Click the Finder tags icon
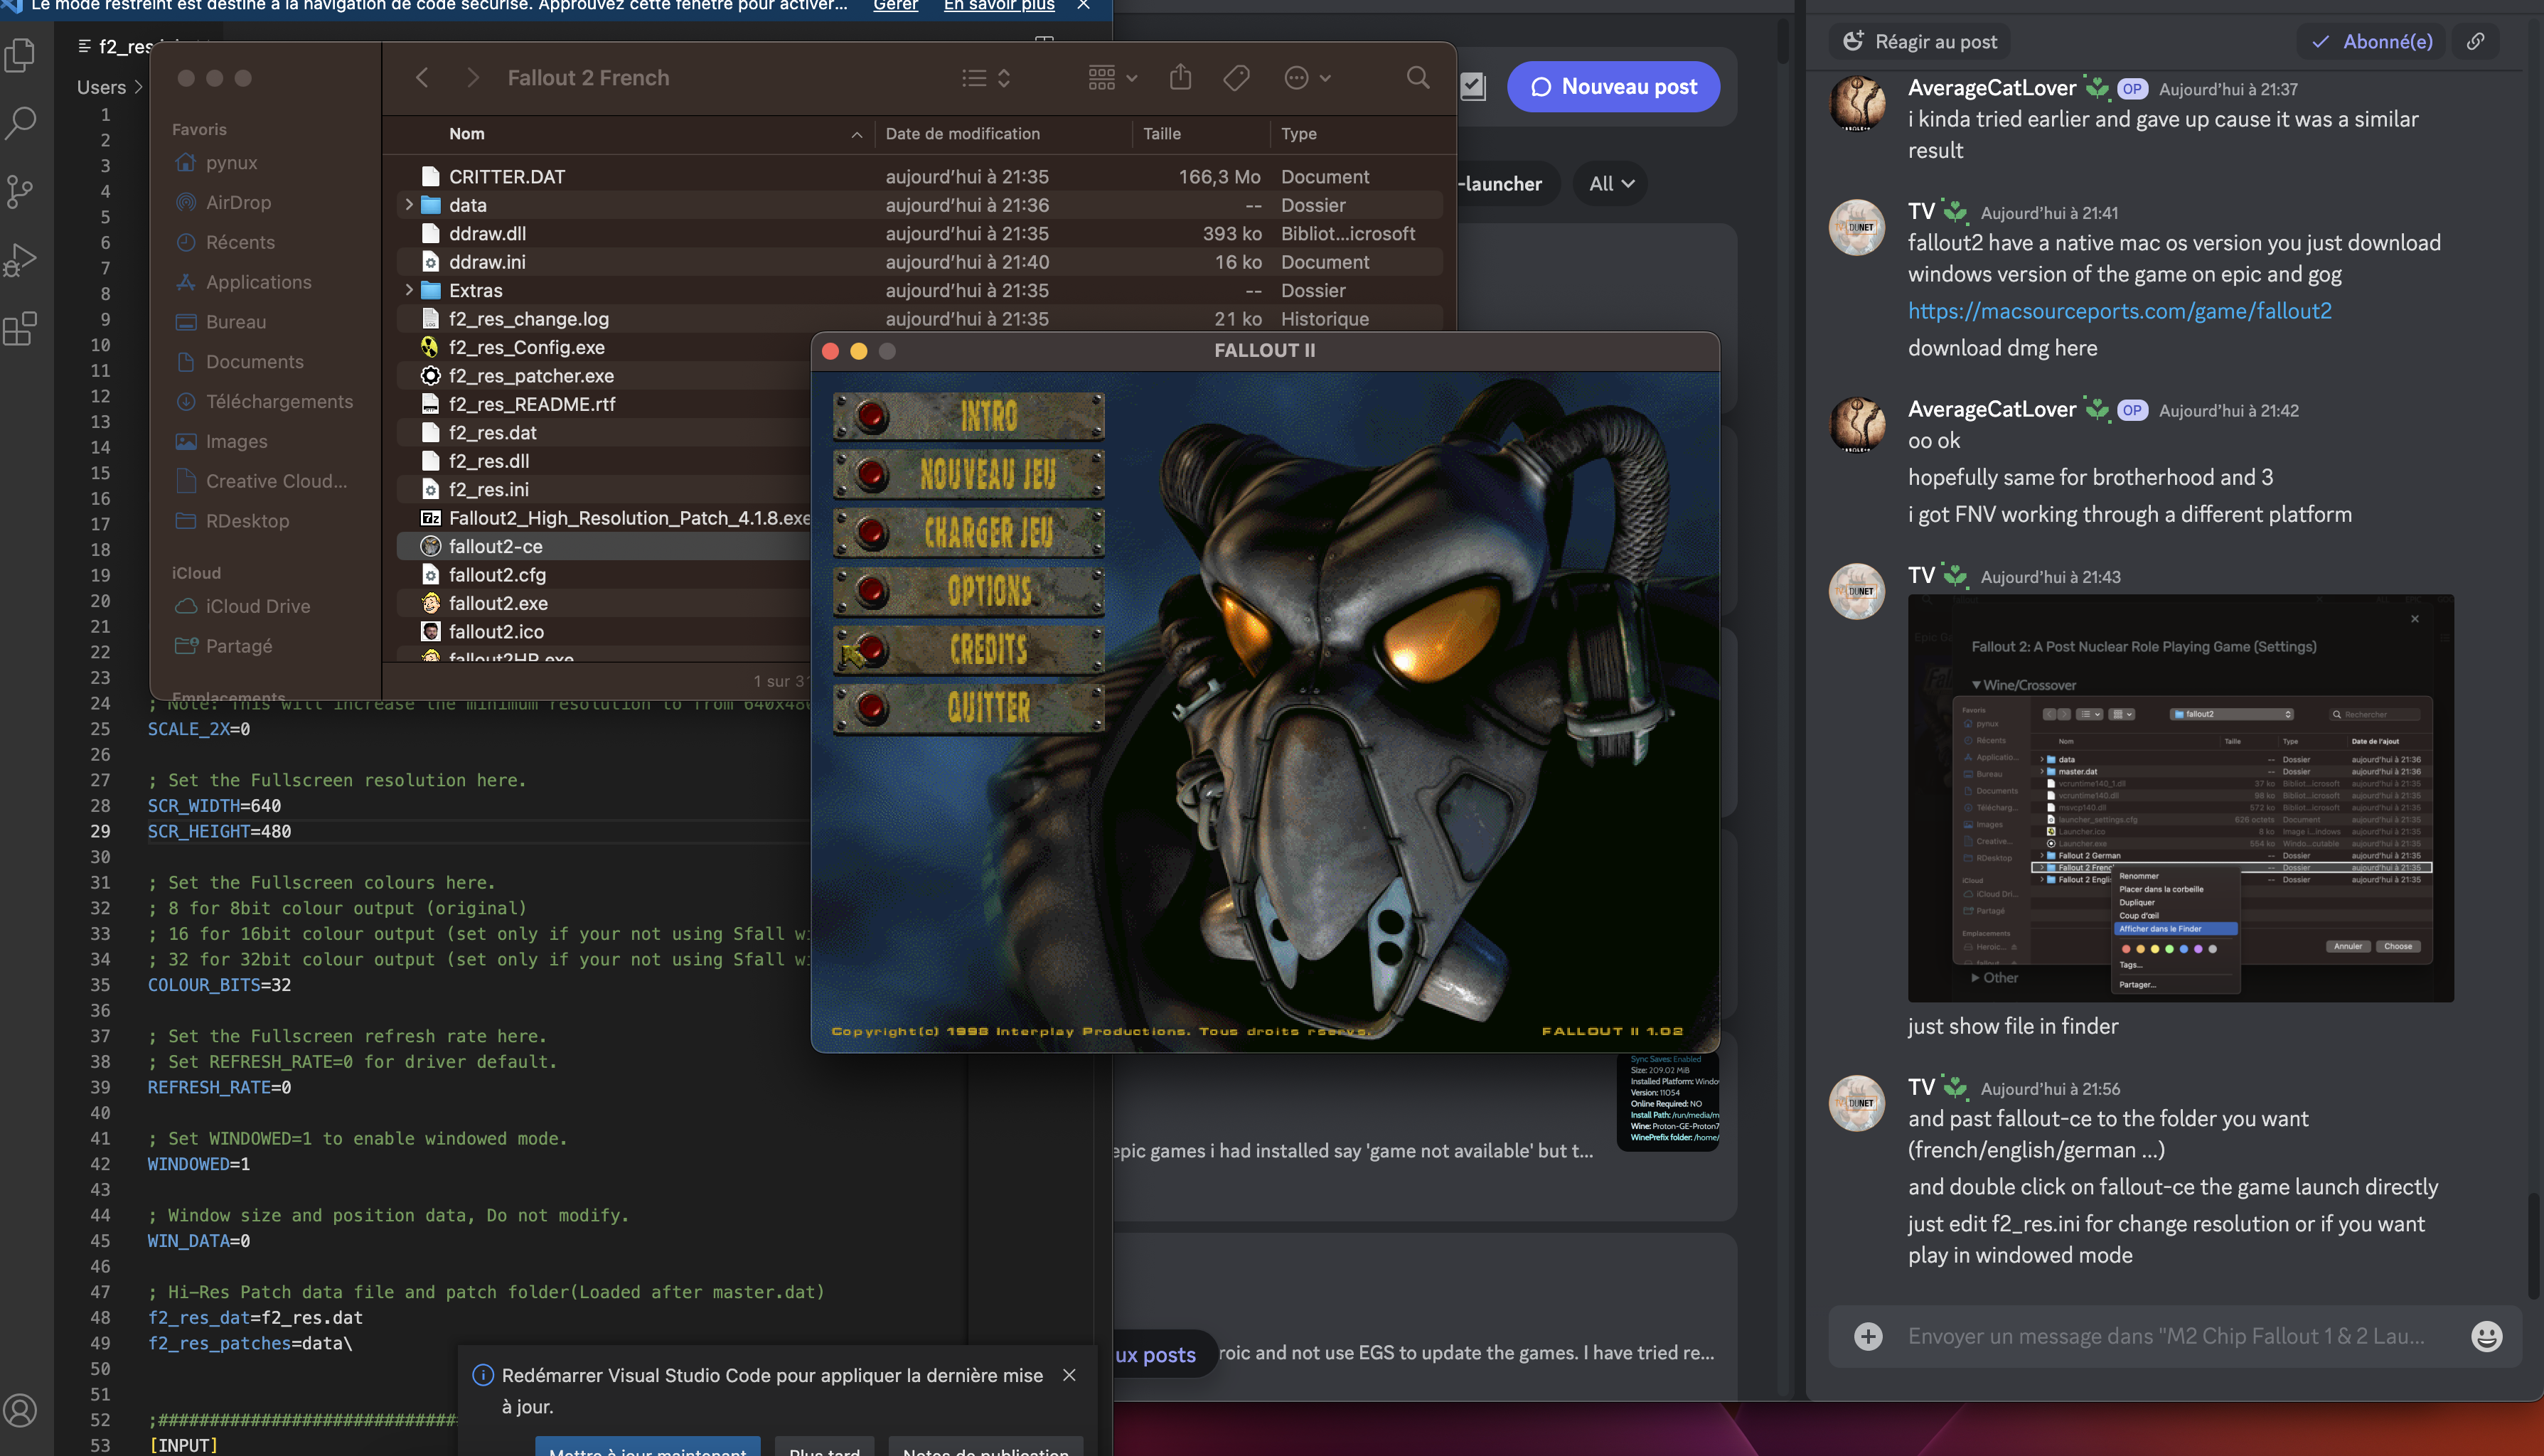The image size is (2544, 1456). pos(1236,78)
